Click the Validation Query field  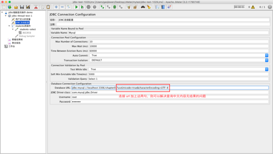coord(178,79)
